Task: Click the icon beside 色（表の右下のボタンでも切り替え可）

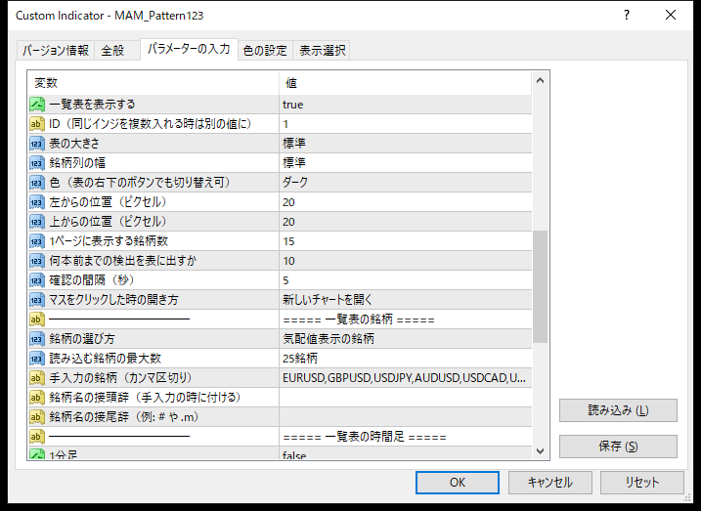Action: point(37,183)
